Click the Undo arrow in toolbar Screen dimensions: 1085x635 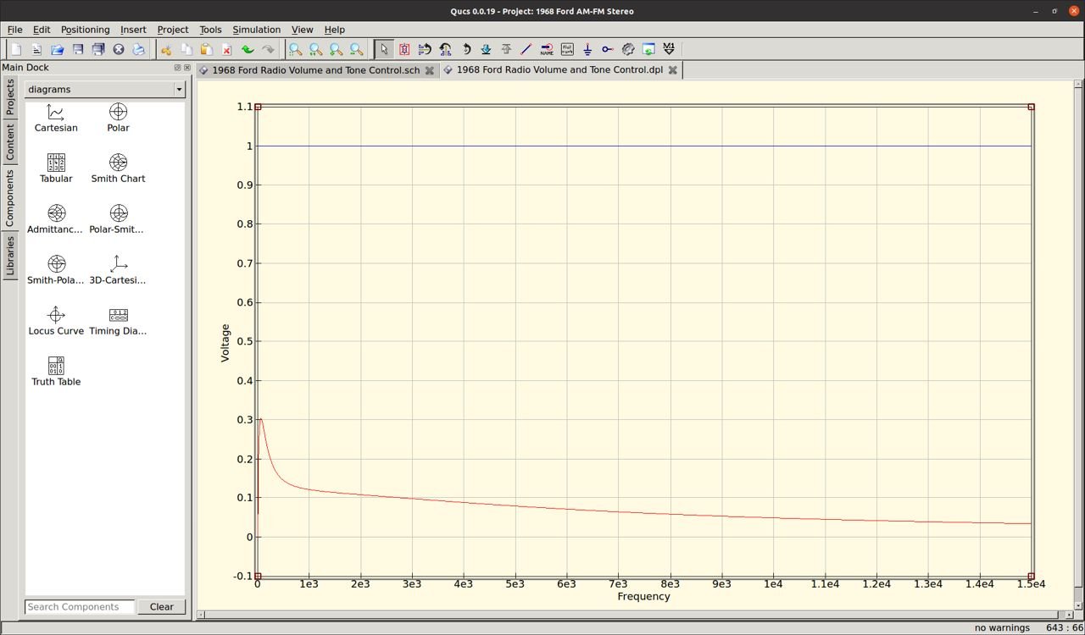[x=248, y=50]
